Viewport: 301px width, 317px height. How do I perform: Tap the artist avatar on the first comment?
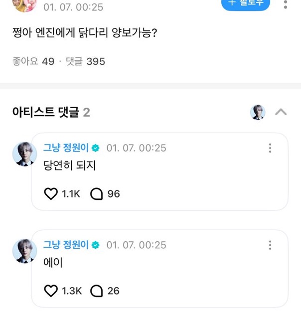pyautogui.click(x=23, y=154)
